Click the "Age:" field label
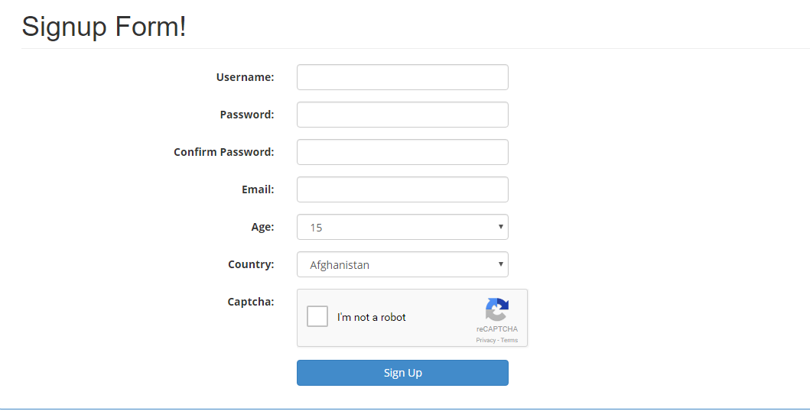Screen dimensions: 810x411 tap(262, 227)
